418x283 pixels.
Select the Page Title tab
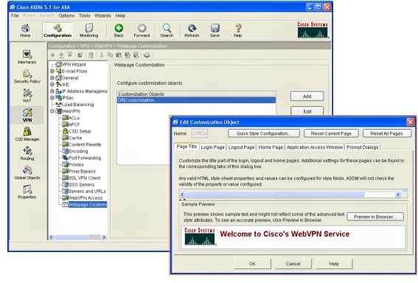(x=187, y=147)
